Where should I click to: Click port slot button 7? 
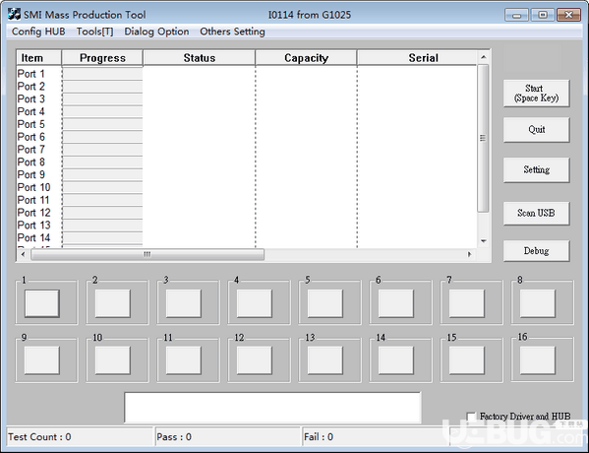pyautogui.click(x=467, y=303)
